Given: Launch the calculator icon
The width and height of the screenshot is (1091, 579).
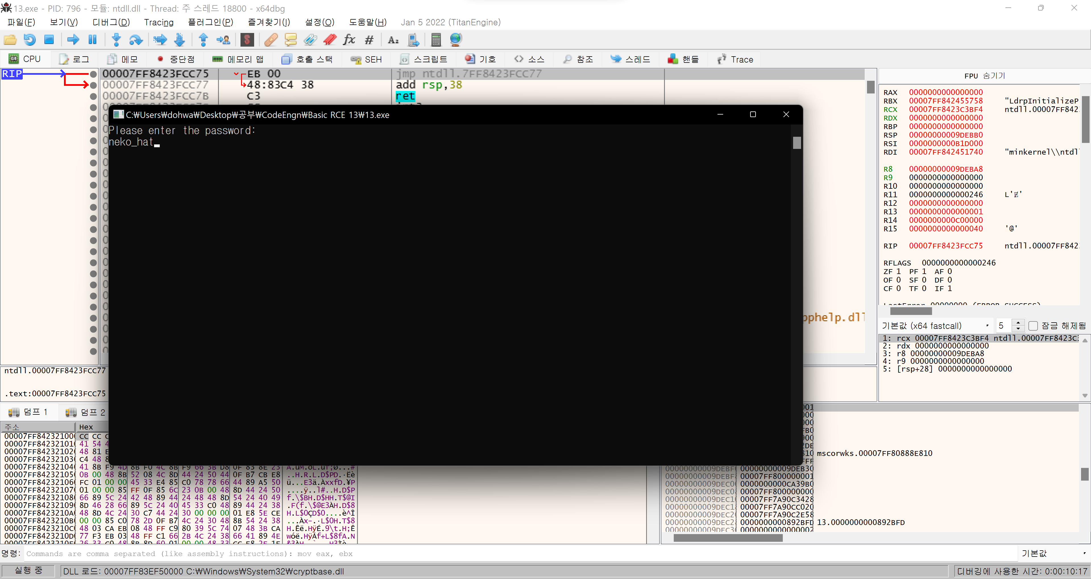Looking at the screenshot, I should [x=436, y=40].
